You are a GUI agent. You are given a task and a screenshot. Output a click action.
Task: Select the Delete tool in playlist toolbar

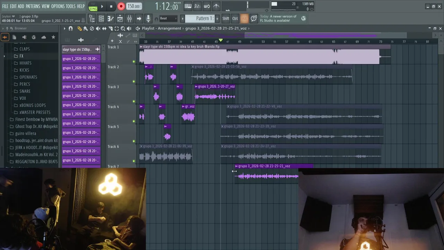(92, 28)
